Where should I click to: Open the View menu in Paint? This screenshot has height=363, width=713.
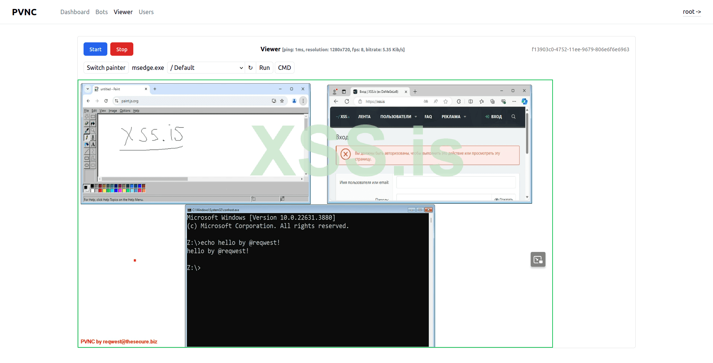(x=102, y=111)
